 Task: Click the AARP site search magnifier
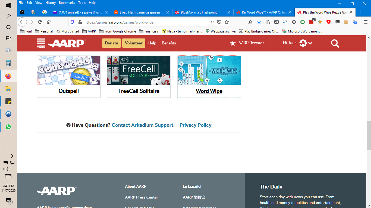click(x=335, y=43)
